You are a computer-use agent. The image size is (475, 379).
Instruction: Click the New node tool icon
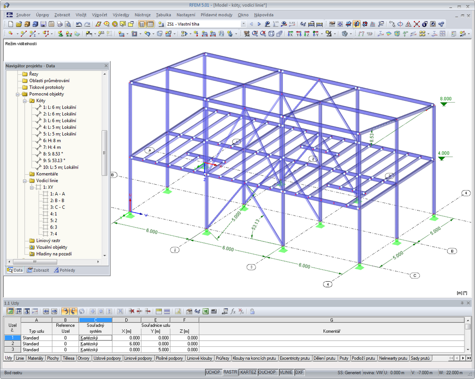10,34
